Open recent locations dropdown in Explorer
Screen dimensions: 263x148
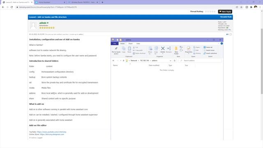pos(120,60)
